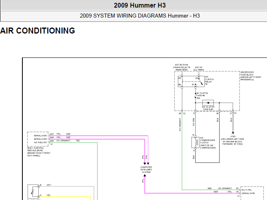The image size is (267, 200).
Task: Click 'SERIAL DATA' pin 15 label at lower right
Action: coord(248,193)
